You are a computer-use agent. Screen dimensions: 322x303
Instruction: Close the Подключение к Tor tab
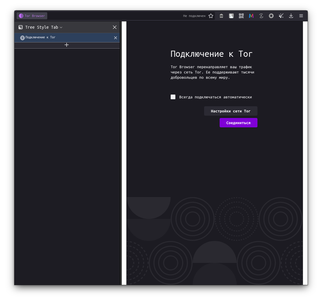click(115, 37)
